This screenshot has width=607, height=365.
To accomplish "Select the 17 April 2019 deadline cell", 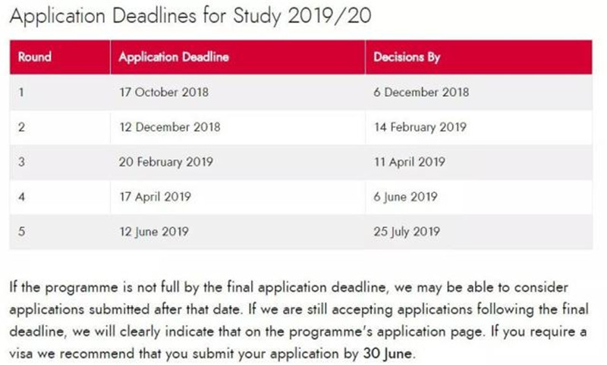I will pyautogui.click(x=237, y=197).
